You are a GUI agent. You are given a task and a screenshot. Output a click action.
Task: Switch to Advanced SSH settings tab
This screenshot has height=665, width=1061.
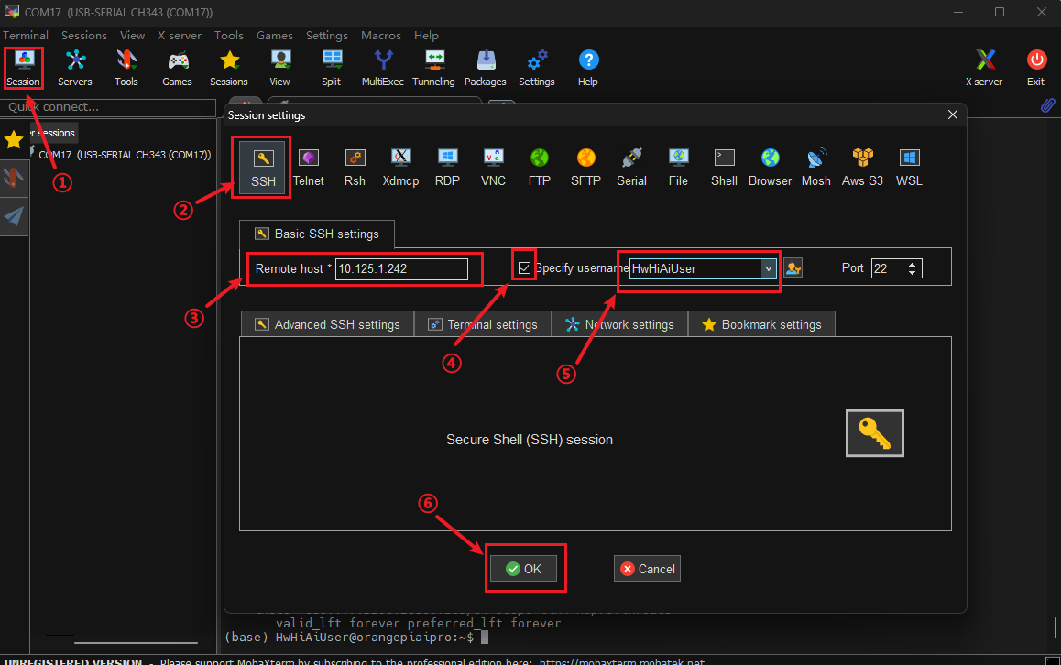coord(327,325)
